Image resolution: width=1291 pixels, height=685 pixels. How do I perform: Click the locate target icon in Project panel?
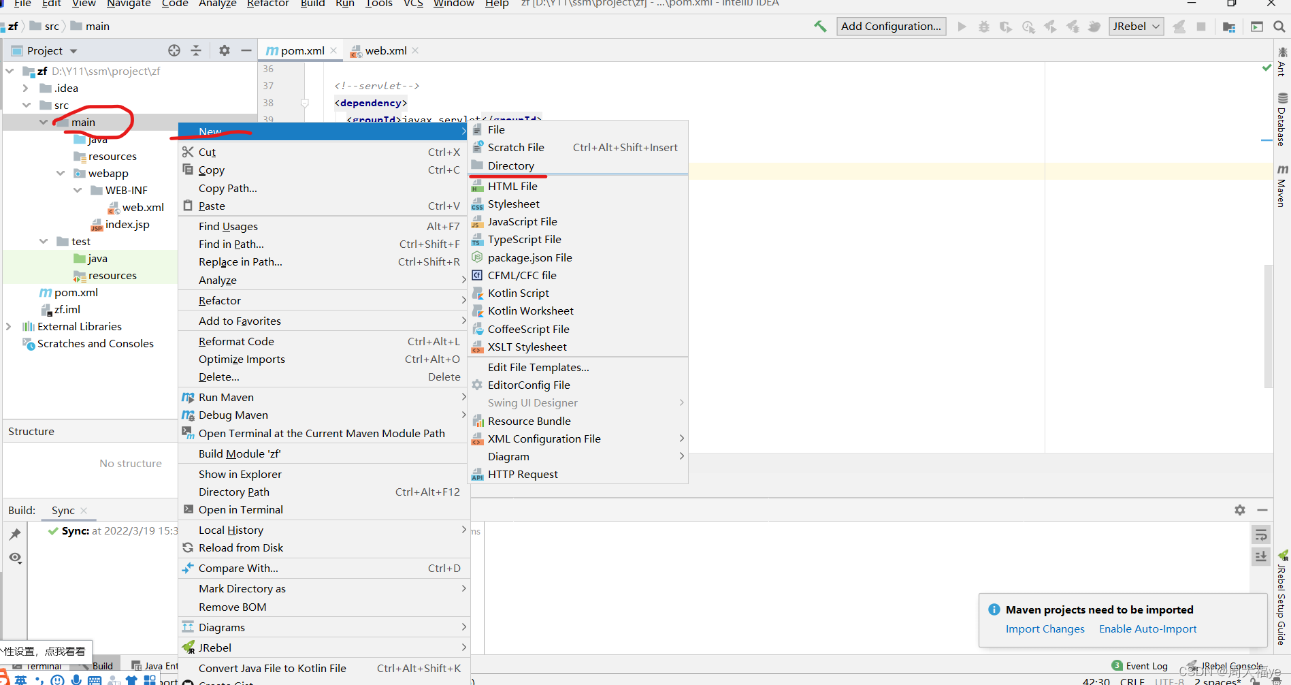[x=174, y=50]
